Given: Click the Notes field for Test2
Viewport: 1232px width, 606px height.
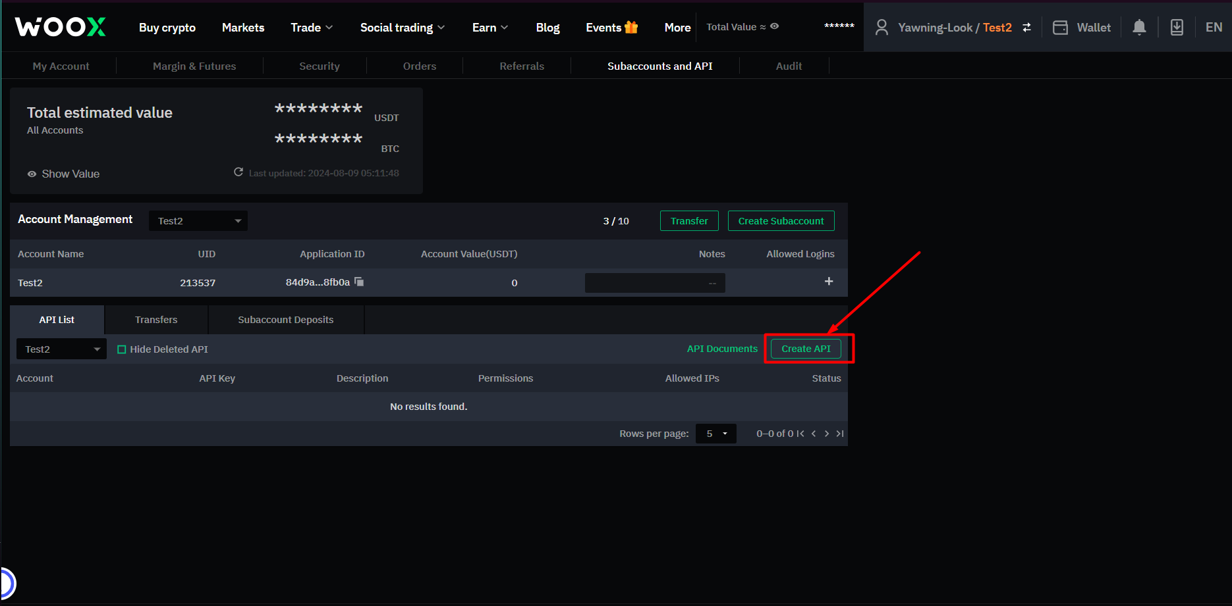Looking at the screenshot, I should click(x=654, y=283).
